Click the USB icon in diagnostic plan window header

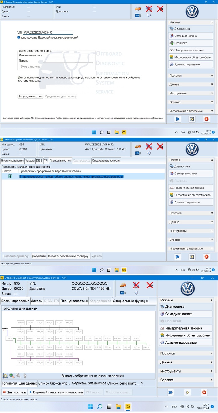[138, 153]
